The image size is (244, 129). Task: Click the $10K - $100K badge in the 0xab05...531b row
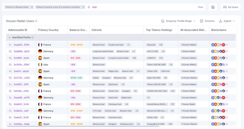tap(77, 45)
